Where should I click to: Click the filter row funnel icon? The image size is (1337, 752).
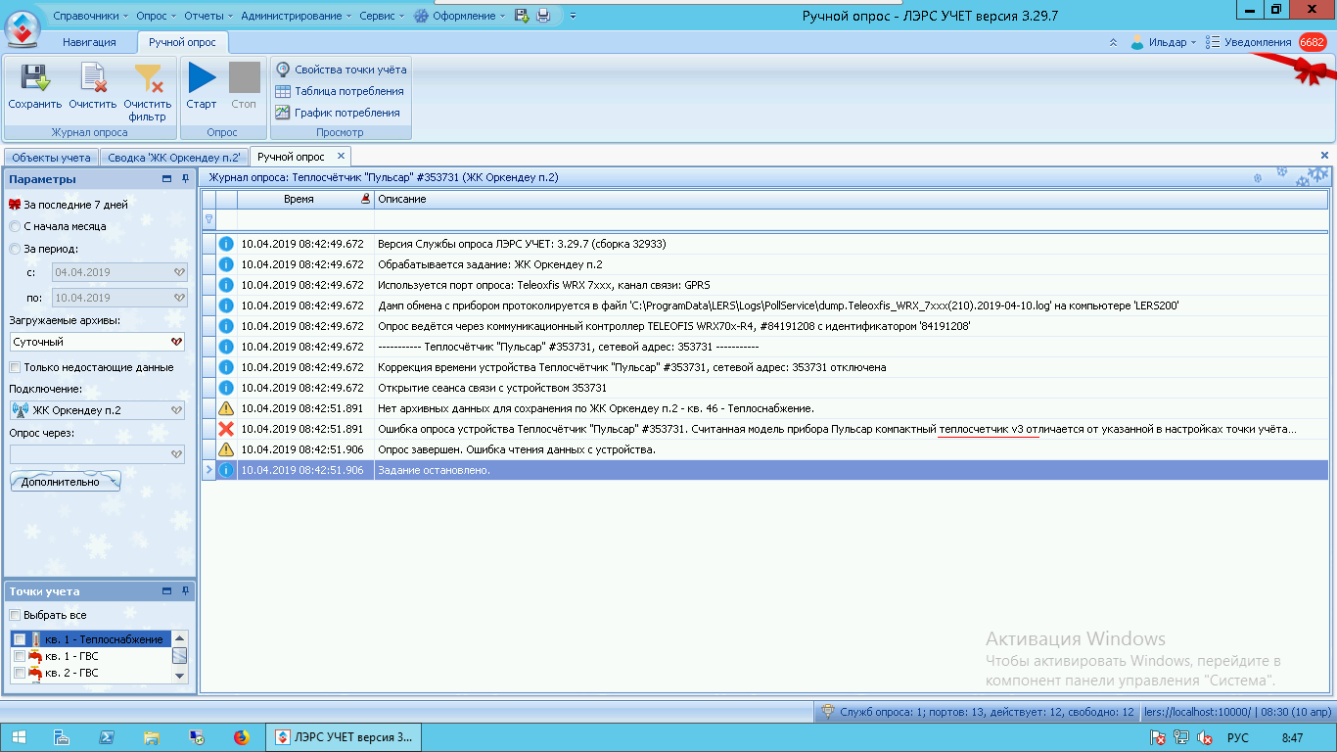[208, 219]
